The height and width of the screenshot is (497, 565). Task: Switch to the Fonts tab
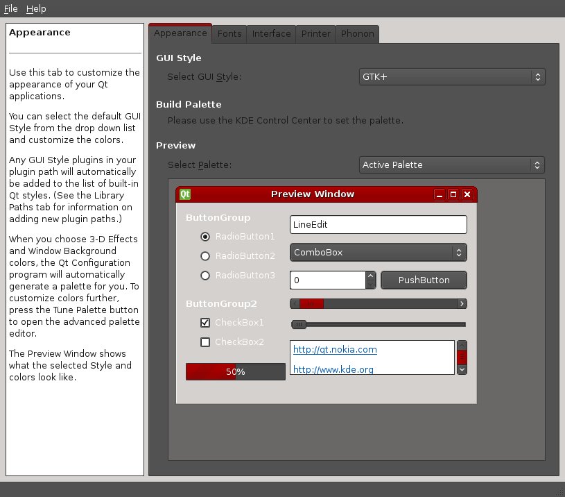tap(229, 34)
